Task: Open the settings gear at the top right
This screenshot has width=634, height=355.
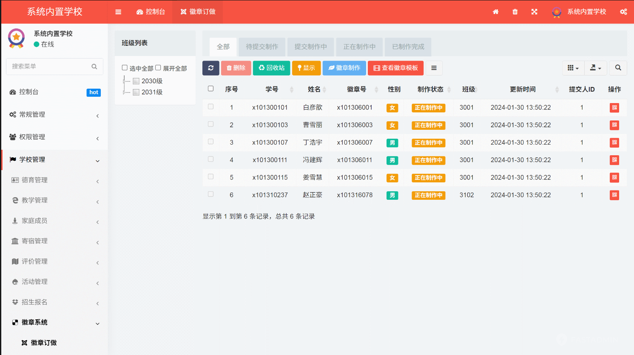Action: point(623,11)
